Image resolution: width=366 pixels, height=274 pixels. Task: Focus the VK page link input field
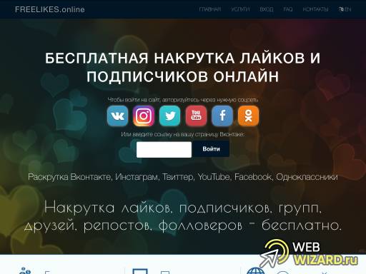(x=164, y=150)
